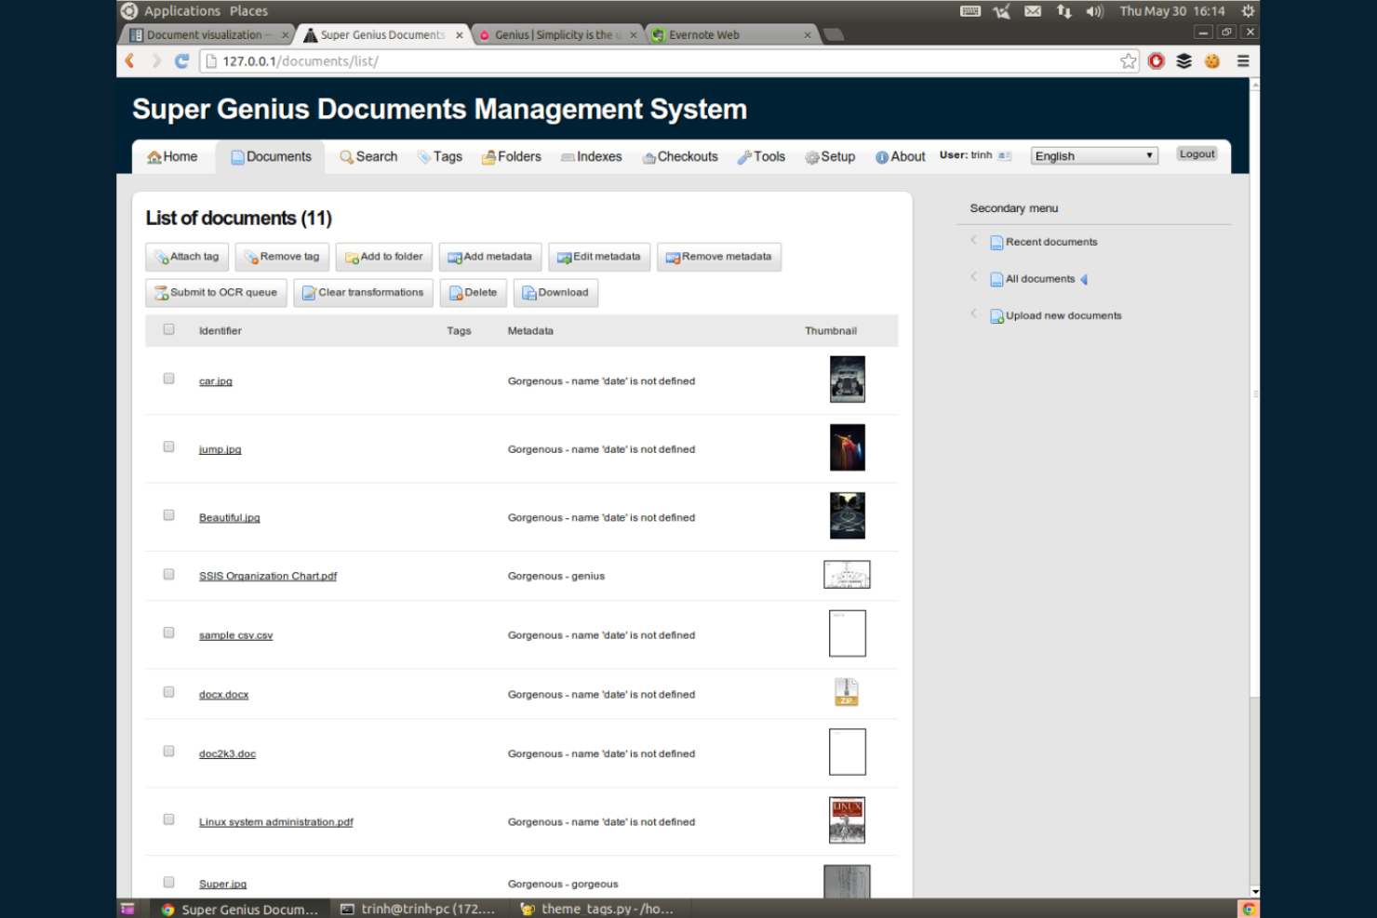Open the Submit to OCR queue tool
Screen dimensions: 1377x918
tap(216, 292)
